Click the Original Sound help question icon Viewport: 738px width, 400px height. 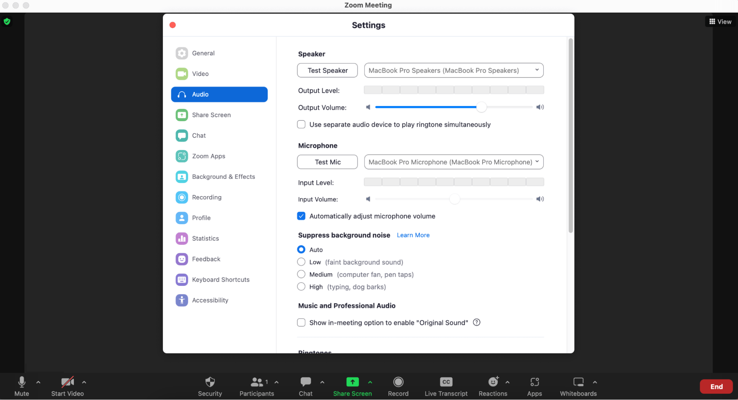(477, 322)
